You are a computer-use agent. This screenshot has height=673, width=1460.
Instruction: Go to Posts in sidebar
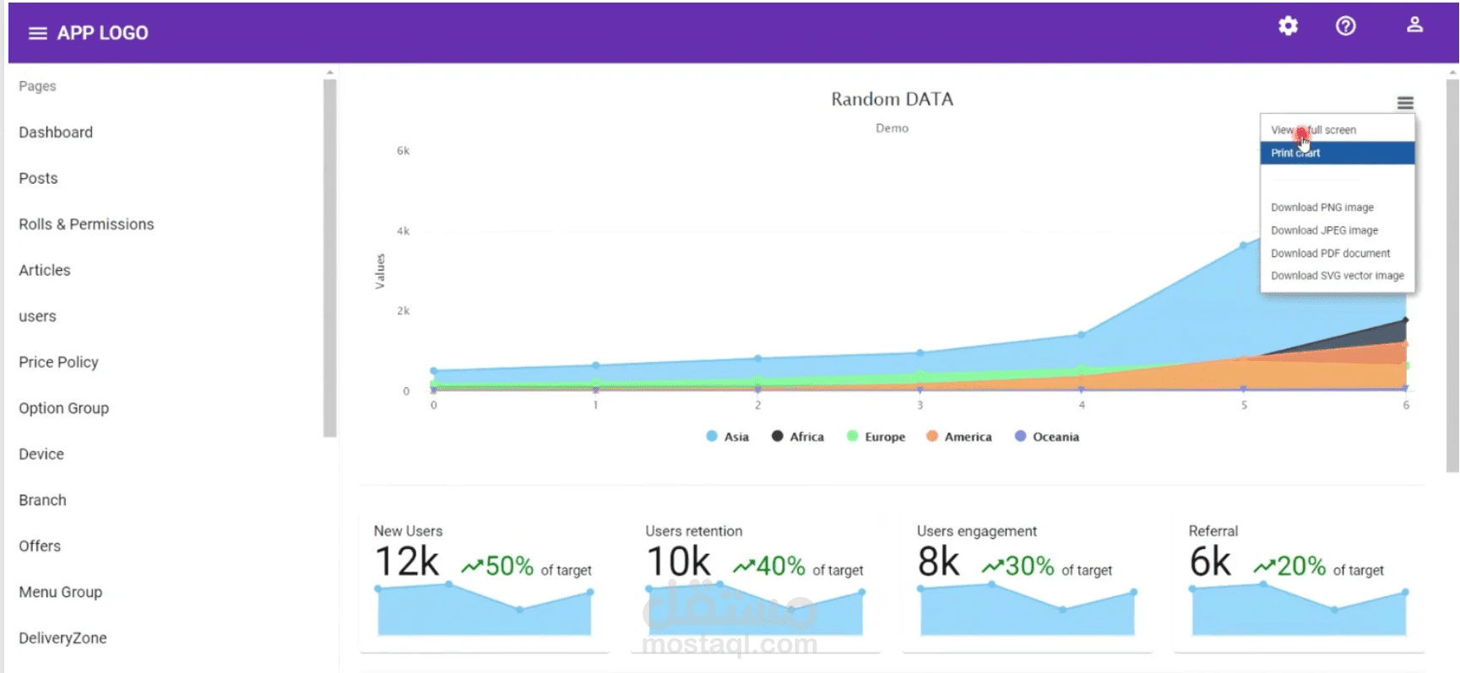point(38,178)
